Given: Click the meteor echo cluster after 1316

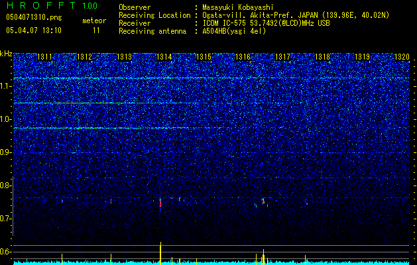Looking at the screenshot, I should pos(263,201).
